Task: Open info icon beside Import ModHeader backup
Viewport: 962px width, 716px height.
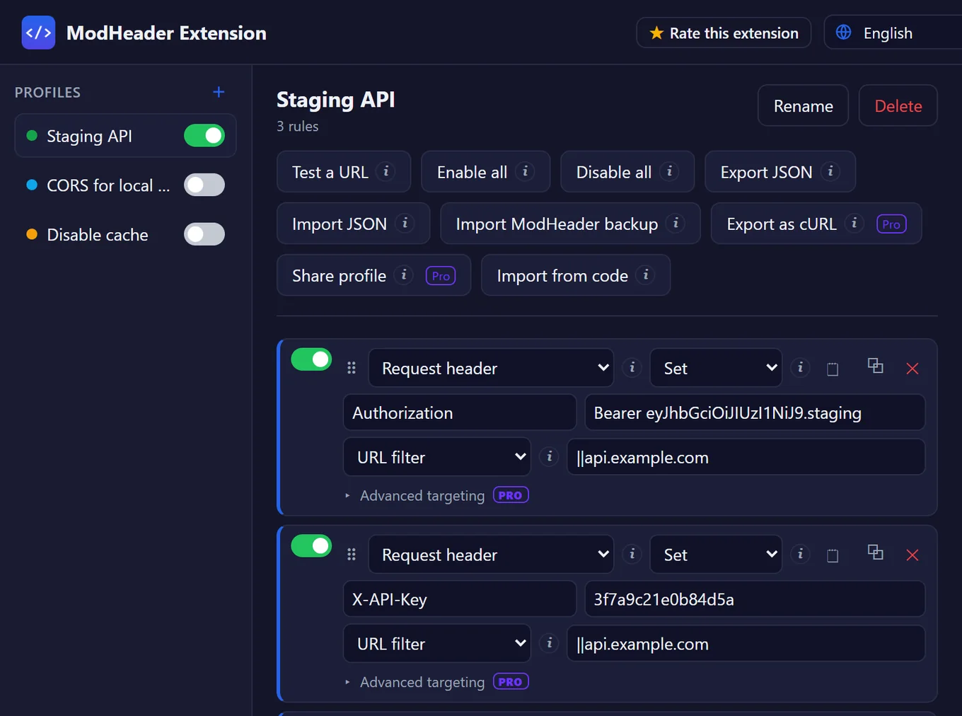Action: point(676,223)
